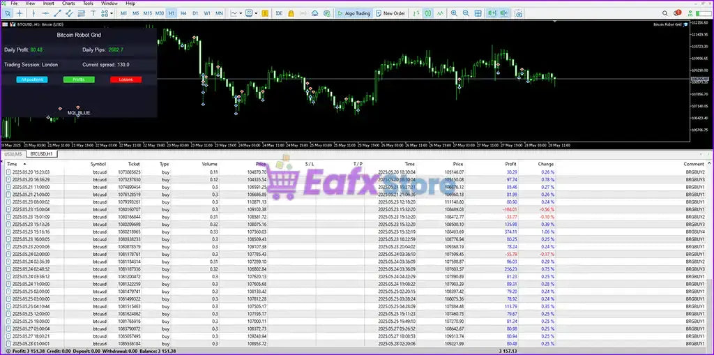This screenshot has height=355, width=714.
Task: Open the yellow dollar market icon
Action: click(265, 13)
